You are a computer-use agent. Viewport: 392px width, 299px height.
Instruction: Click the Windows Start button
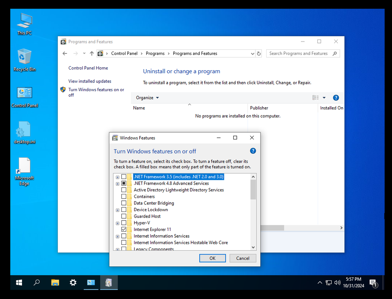coord(19,283)
